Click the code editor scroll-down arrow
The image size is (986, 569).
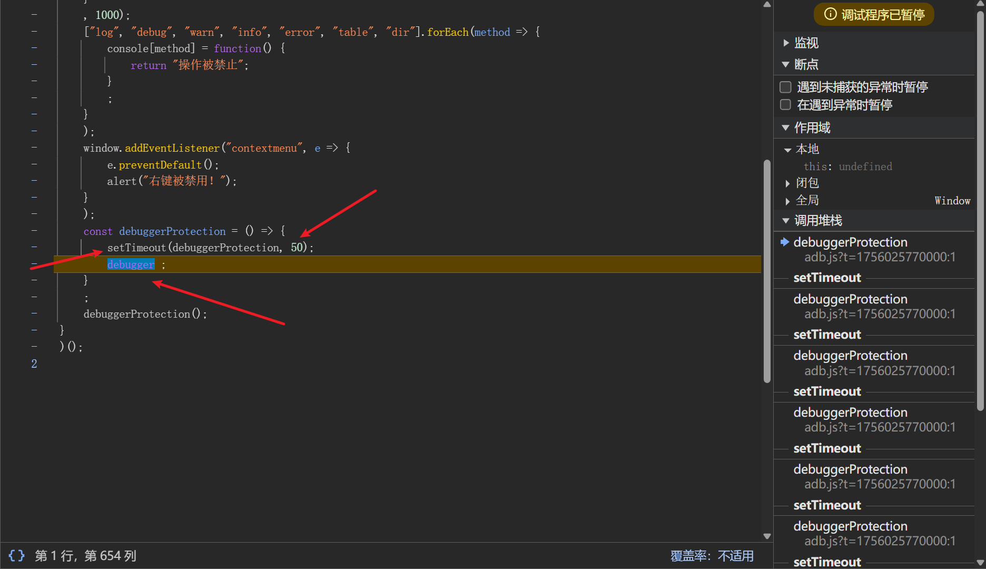point(767,536)
